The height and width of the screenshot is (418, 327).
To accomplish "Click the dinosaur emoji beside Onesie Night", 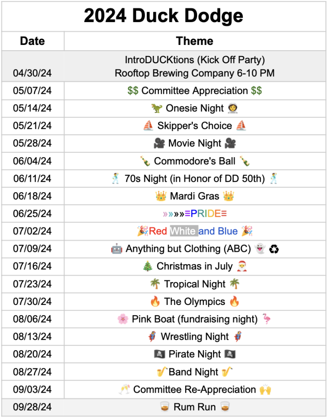I will tap(157, 108).
